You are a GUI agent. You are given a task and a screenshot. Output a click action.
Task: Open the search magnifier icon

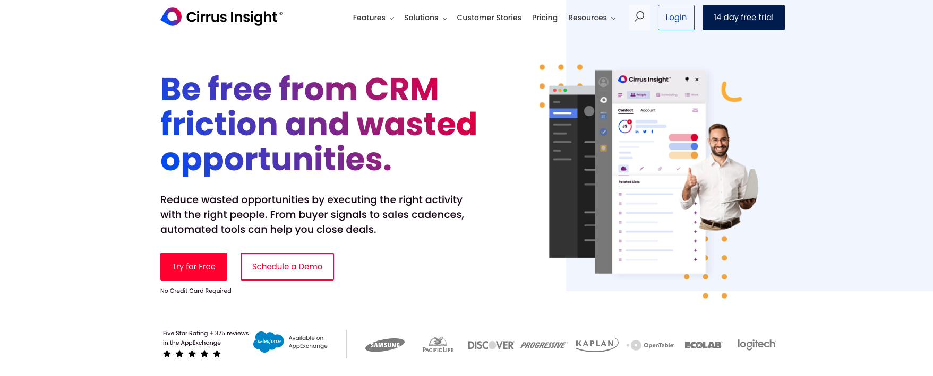point(639,17)
